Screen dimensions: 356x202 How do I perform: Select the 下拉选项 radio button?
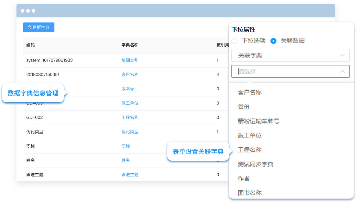click(234, 41)
